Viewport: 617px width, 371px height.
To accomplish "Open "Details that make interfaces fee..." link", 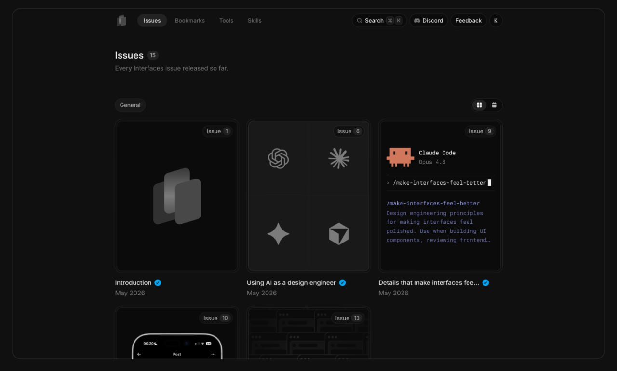I will click(x=429, y=283).
